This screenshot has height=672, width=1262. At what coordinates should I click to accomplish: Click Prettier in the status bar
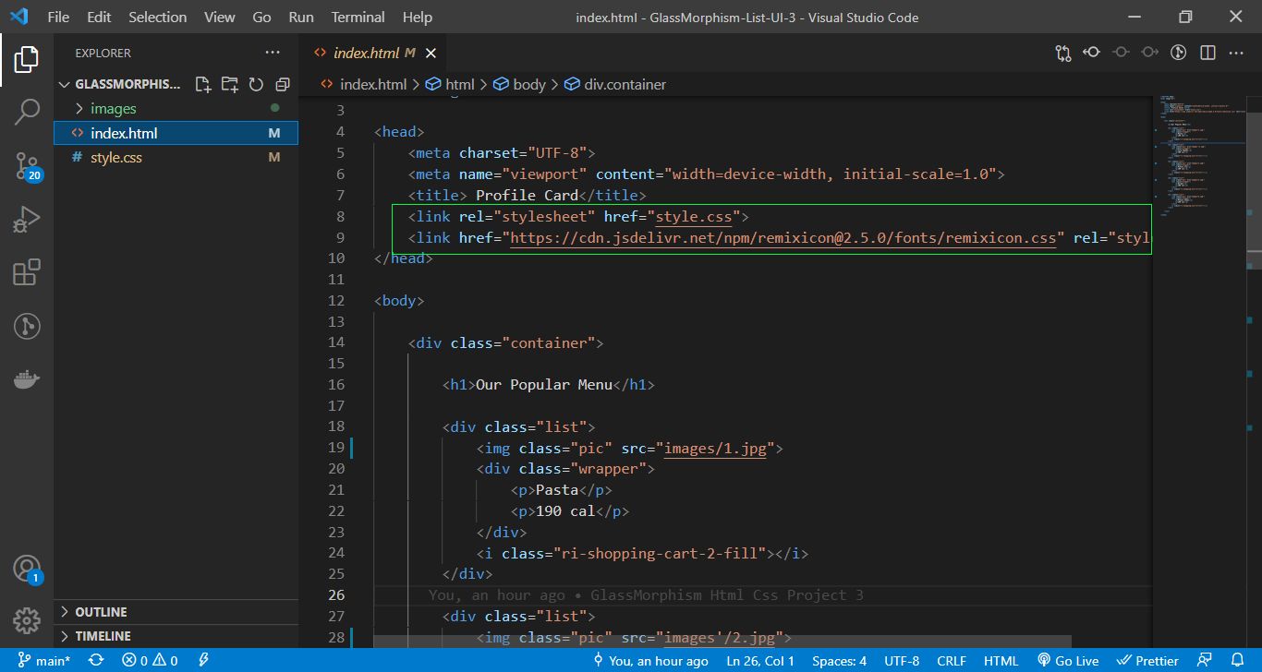click(1148, 661)
